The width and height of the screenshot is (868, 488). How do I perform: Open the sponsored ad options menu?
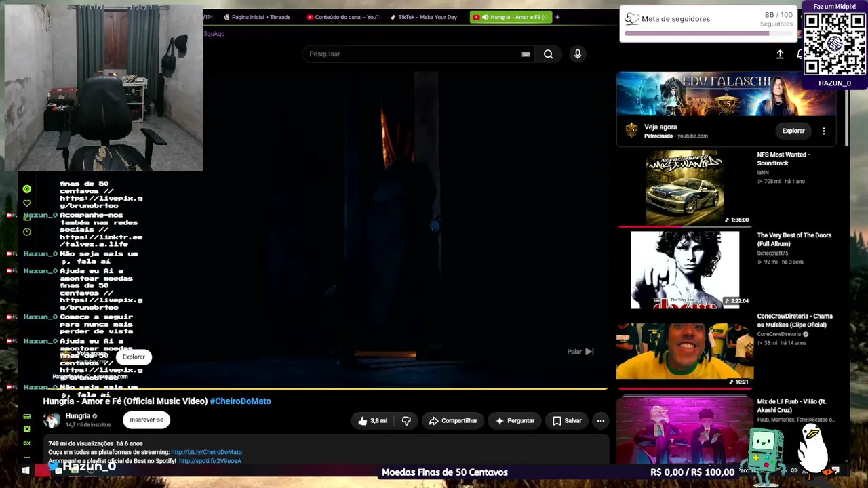[824, 131]
